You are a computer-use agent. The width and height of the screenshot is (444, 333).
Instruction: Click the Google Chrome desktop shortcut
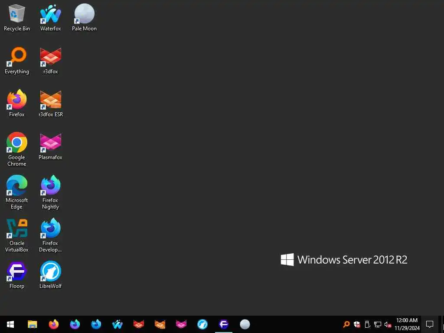pos(17,149)
